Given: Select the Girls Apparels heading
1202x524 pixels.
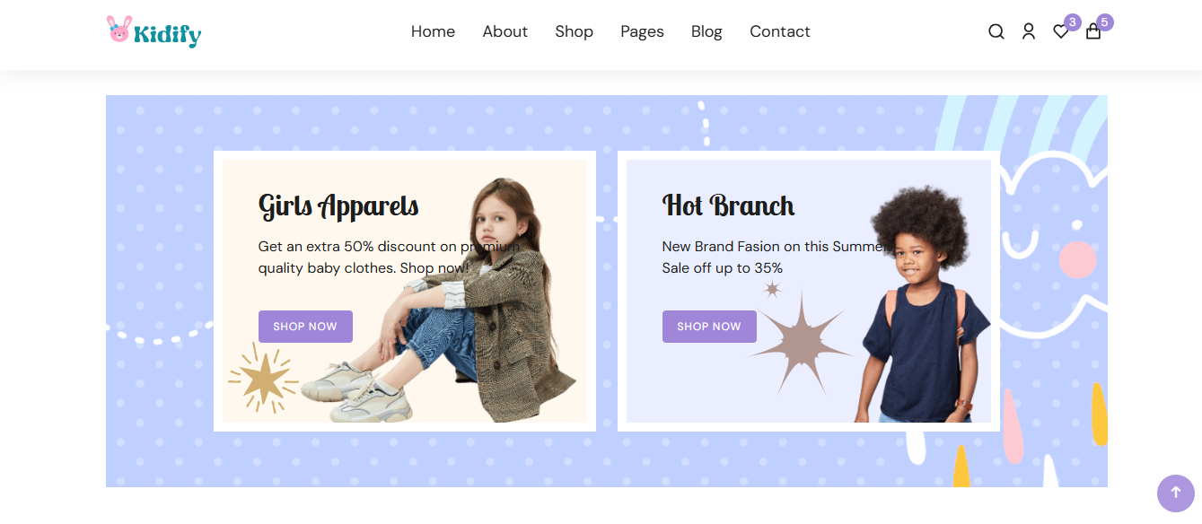Looking at the screenshot, I should (338, 205).
